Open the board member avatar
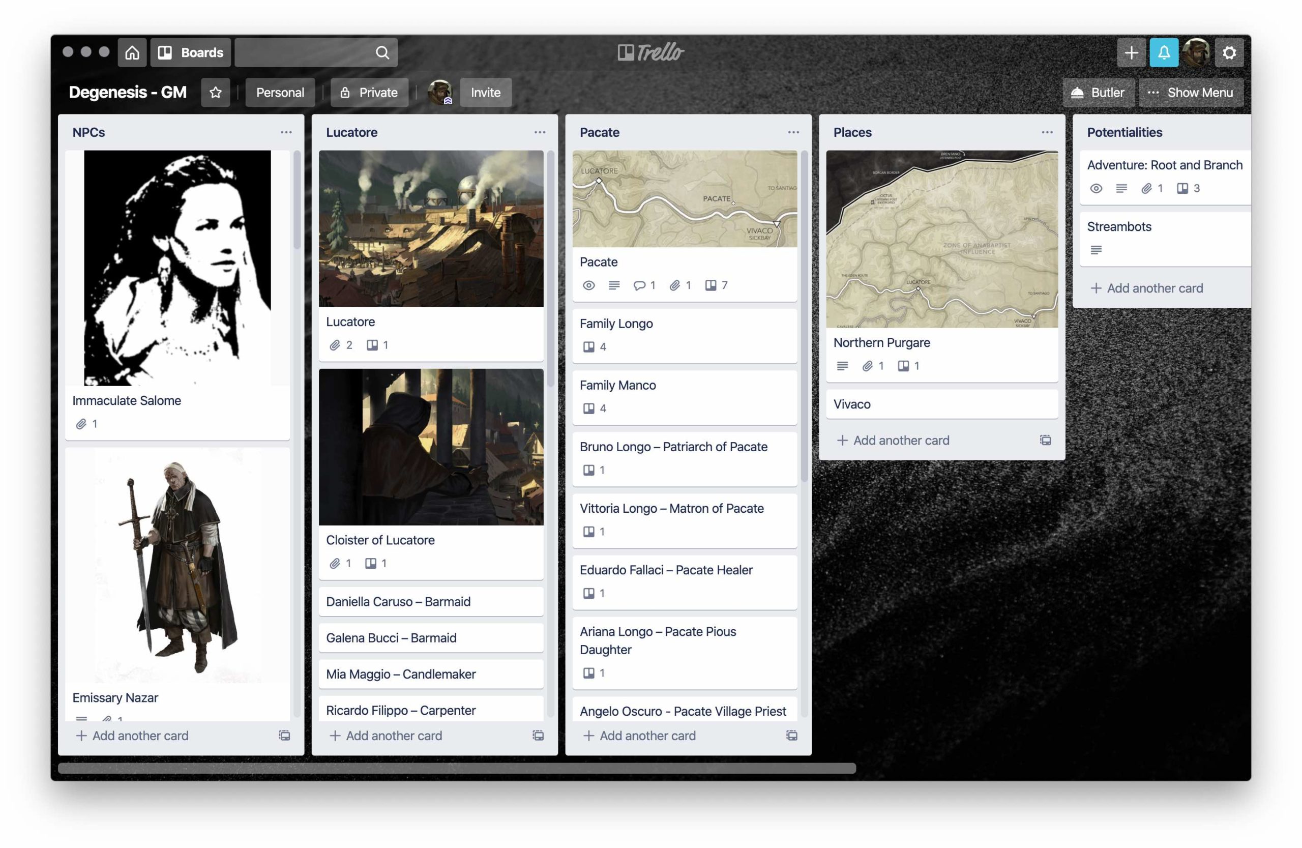 coord(440,93)
